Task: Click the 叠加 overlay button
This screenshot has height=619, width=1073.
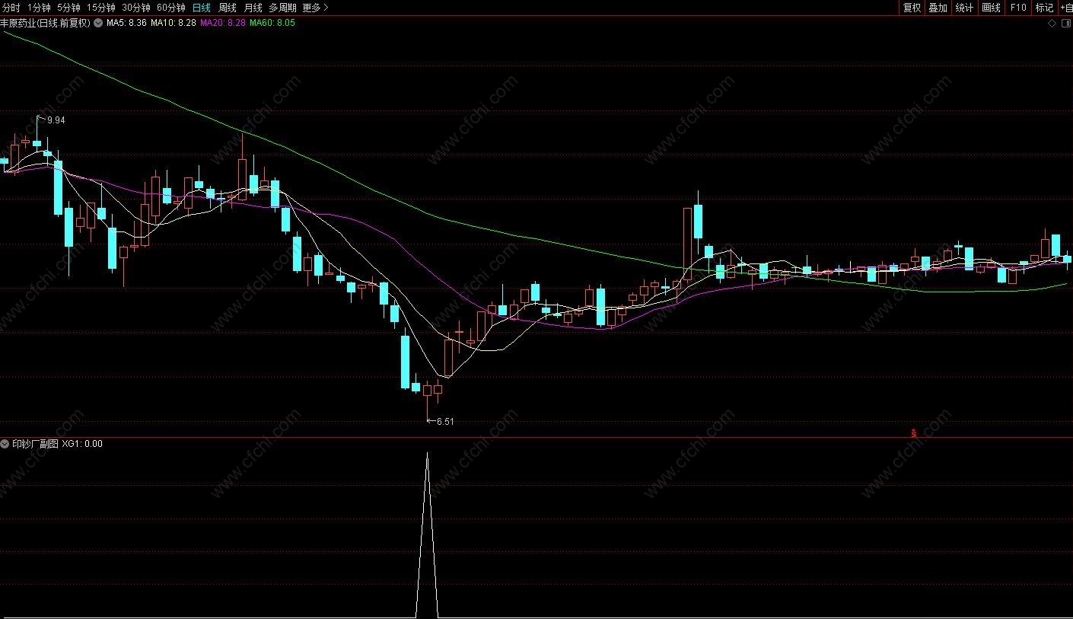Action: (938, 8)
